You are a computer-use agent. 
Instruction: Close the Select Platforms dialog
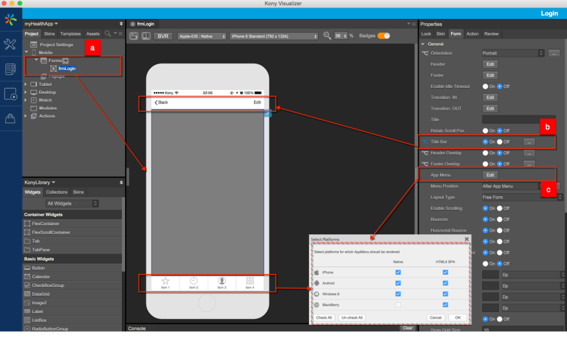[x=466, y=239]
